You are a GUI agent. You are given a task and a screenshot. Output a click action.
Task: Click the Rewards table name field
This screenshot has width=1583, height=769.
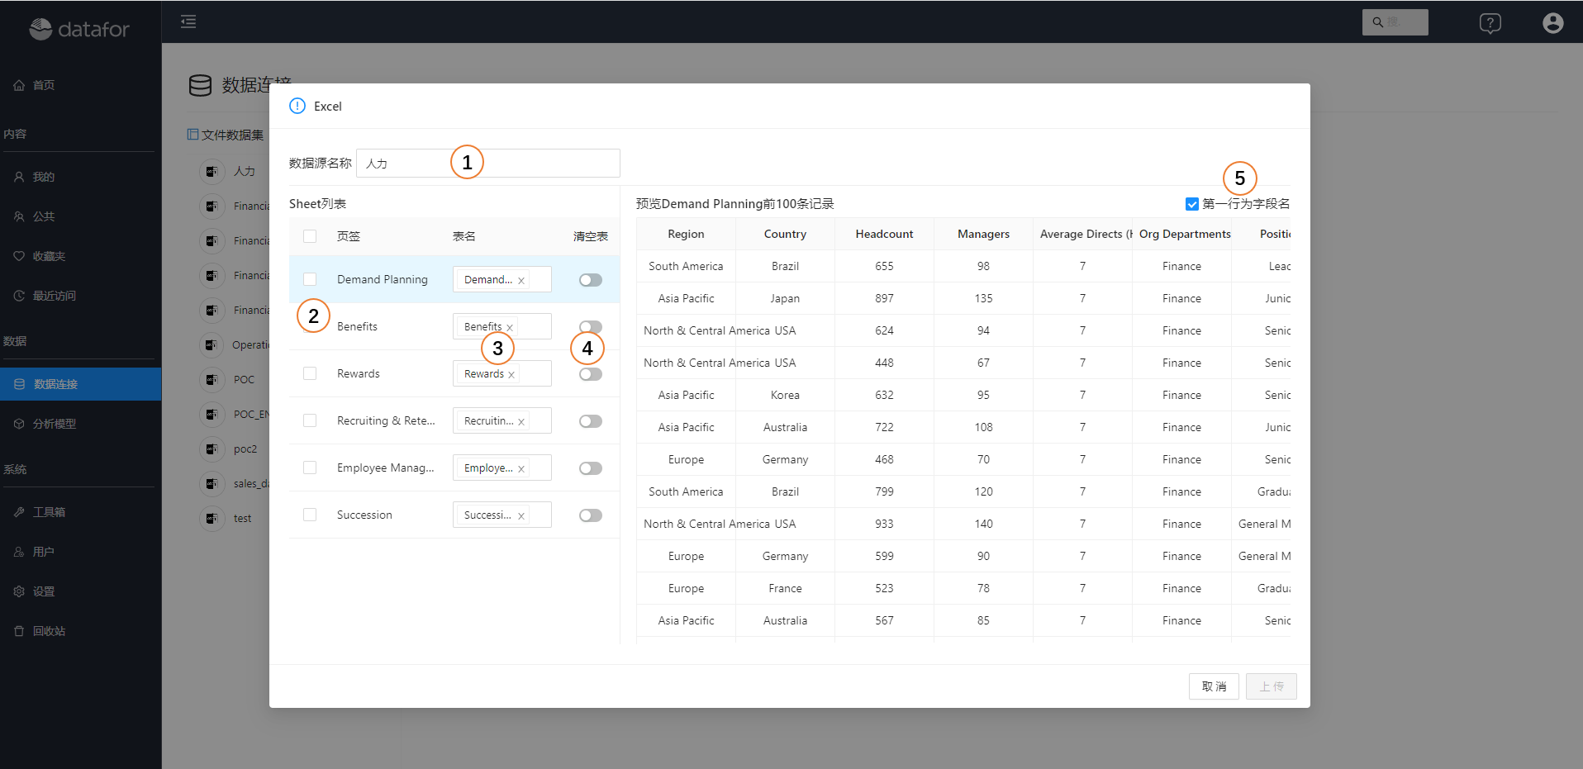pyautogui.click(x=502, y=373)
